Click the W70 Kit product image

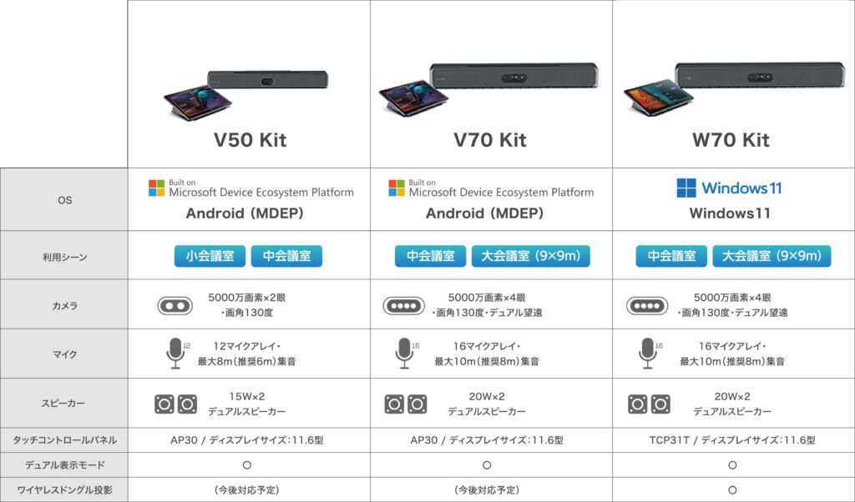coord(734,89)
